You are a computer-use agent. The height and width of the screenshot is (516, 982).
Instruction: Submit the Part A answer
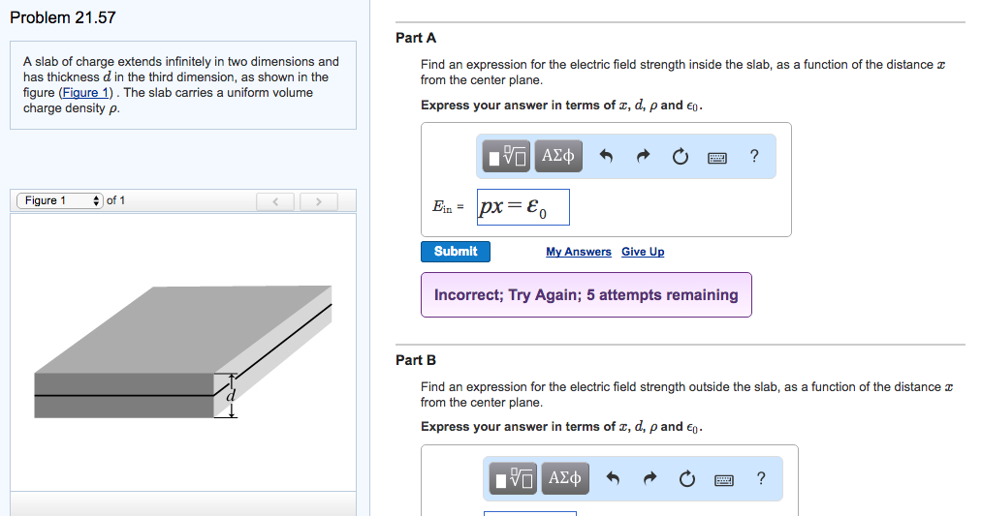[456, 252]
